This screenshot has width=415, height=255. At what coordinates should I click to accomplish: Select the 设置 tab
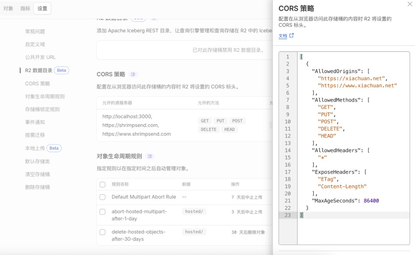(x=42, y=8)
